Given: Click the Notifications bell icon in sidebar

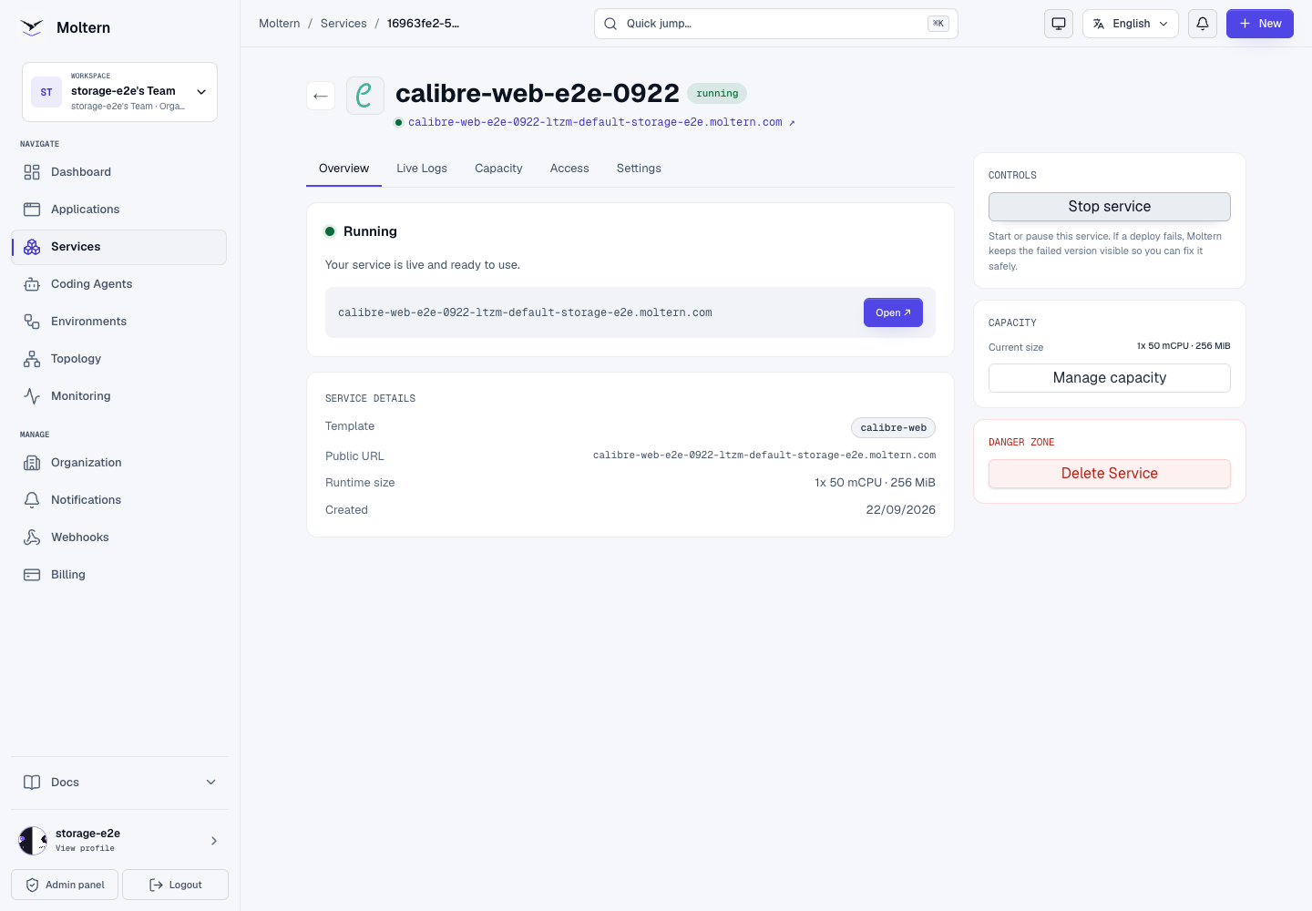Looking at the screenshot, I should [x=32, y=500].
